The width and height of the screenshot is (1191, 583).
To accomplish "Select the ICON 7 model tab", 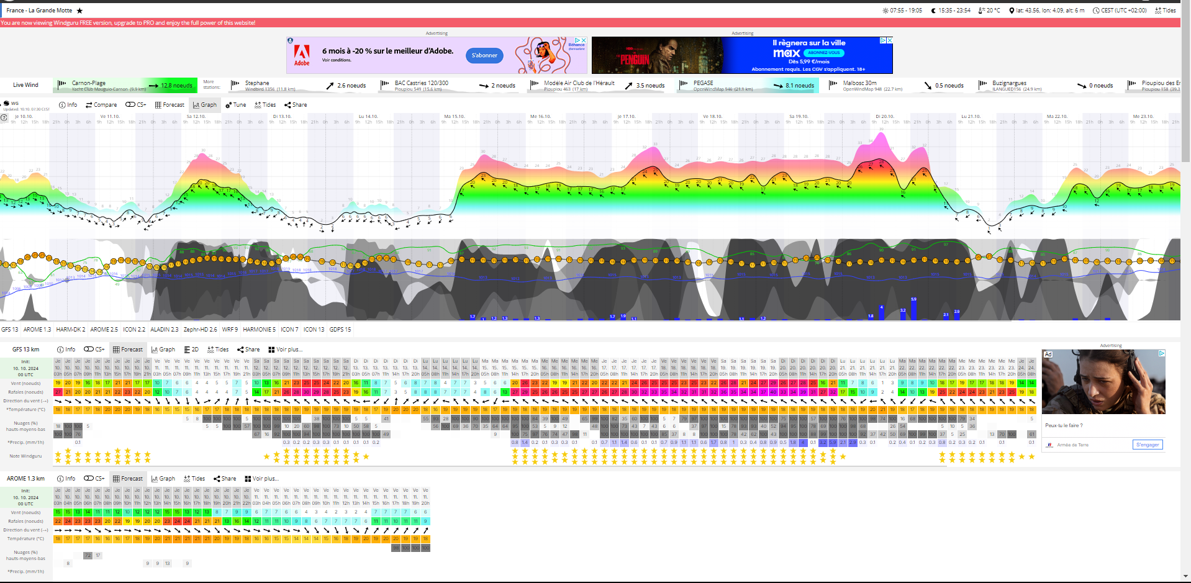I will pos(289,330).
